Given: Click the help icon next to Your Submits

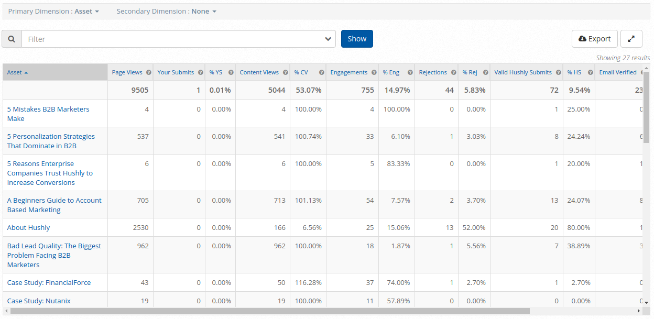Looking at the screenshot, I should pyautogui.click(x=200, y=73).
